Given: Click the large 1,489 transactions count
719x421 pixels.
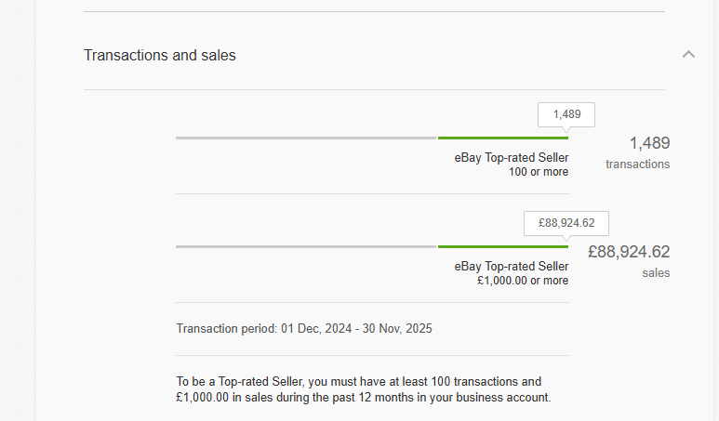Looking at the screenshot, I should (649, 143).
